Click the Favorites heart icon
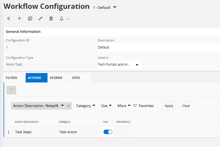Screen dimensions: 220x147 135,106
